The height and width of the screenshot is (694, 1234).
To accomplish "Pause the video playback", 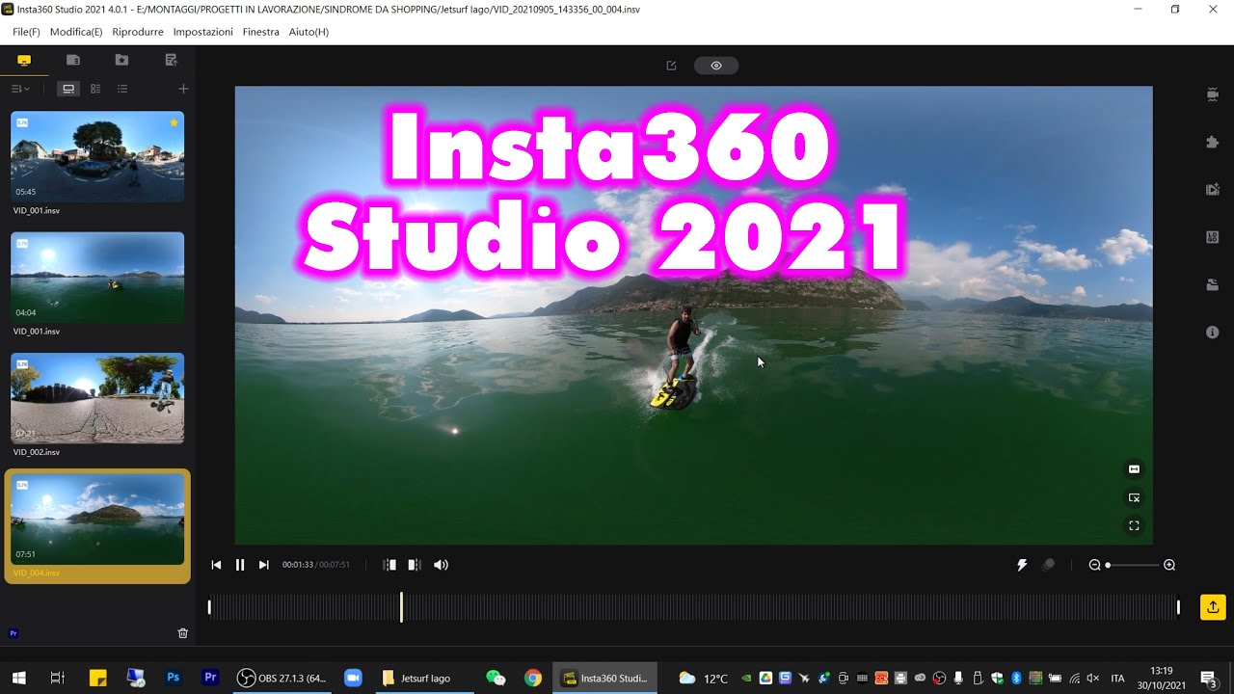I will point(240,565).
